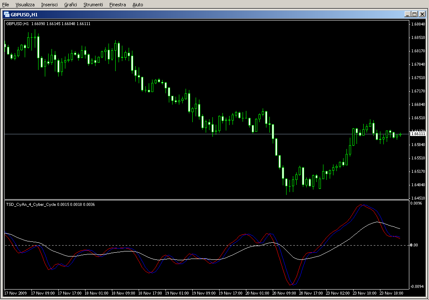Click the GBPUSD,H1 chart window icon
Image resolution: width=429 pixels, height=300 pixels.
7,15
